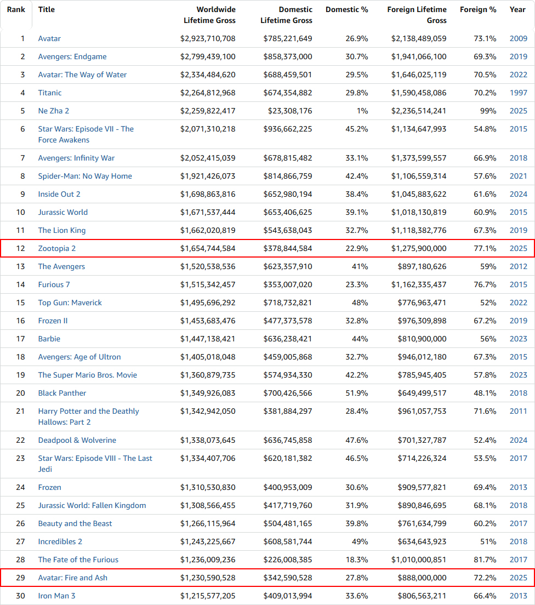The image size is (535, 605).
Task: Click the Year column header
Action: point(517,9)
